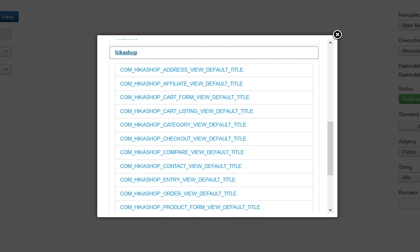Toggle the green Publiceret status button

(409, 99)
